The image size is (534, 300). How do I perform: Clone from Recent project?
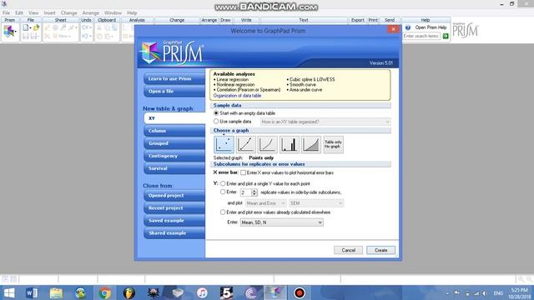174,207
